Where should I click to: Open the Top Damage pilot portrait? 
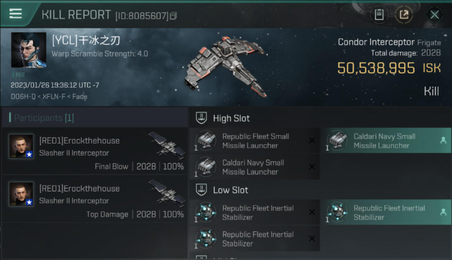pos(21,194)
